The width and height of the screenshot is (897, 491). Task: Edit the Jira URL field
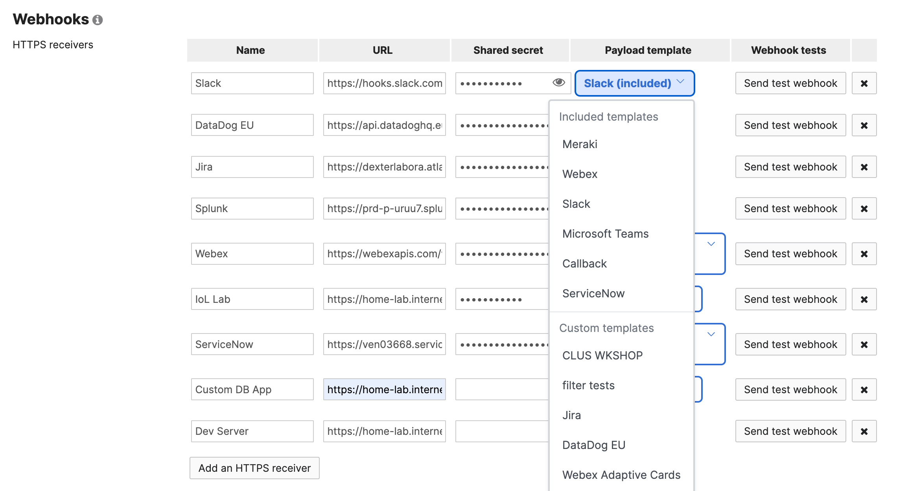pyautogui.click(x=384, y=167)
